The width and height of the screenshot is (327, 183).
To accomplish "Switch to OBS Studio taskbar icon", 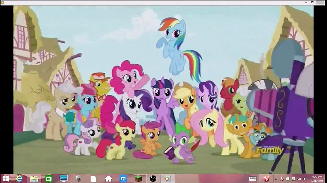I will pos(153,179).
